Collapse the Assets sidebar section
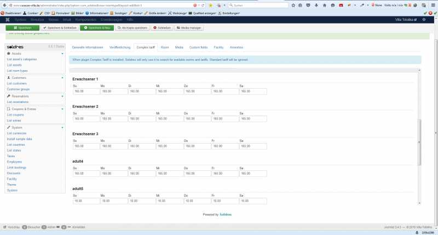The height and width of the screenshot is (235, 438). [x=62, y=54]
